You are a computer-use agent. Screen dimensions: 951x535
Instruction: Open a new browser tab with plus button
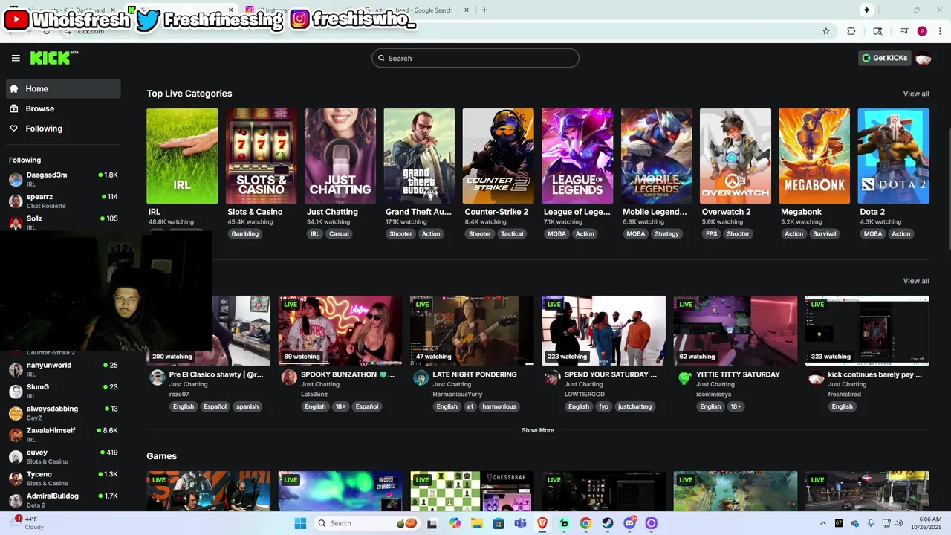coord(484,10)
